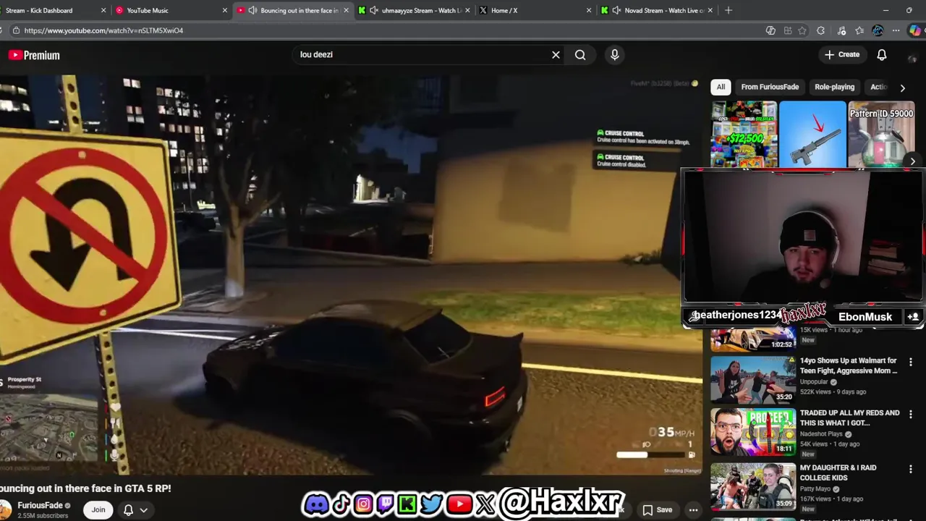The width and height of the screenshot is (926, 521).
Task: Open '14yo Shows Up at Walmart' video title
Action: pos(849,365)
